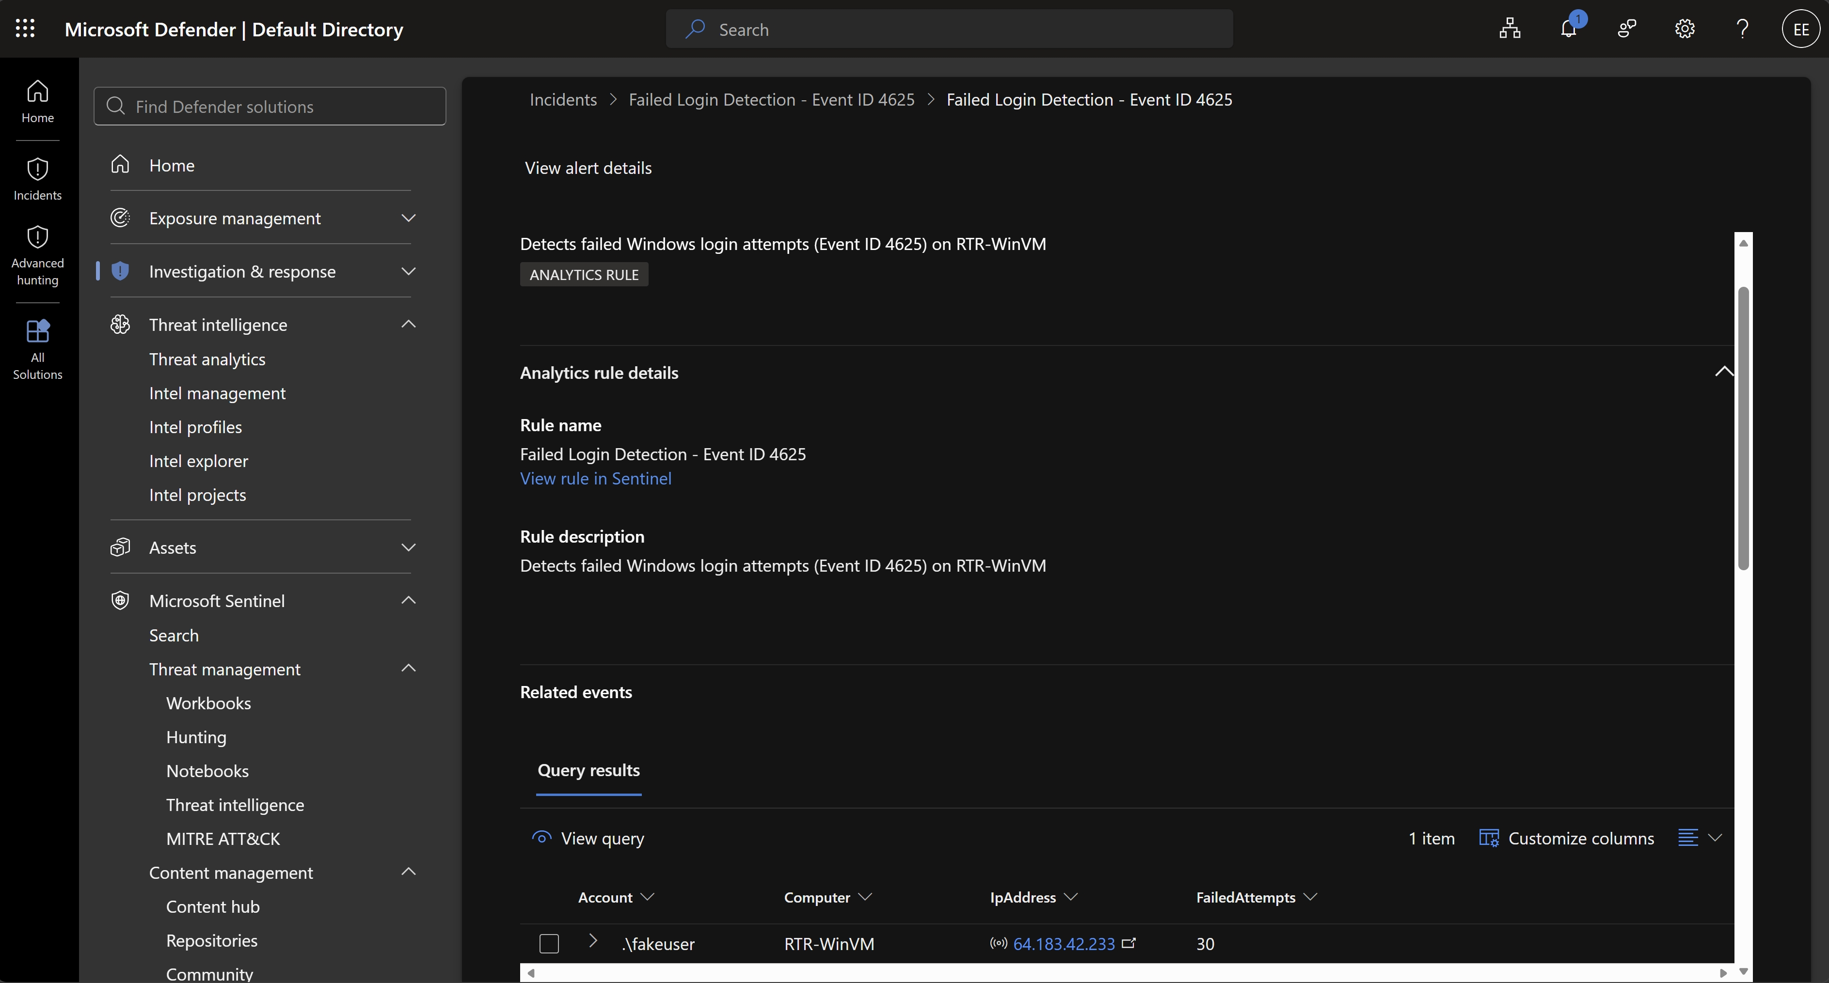Click the density lines icon beside Customize columns

pos(1688,838)
